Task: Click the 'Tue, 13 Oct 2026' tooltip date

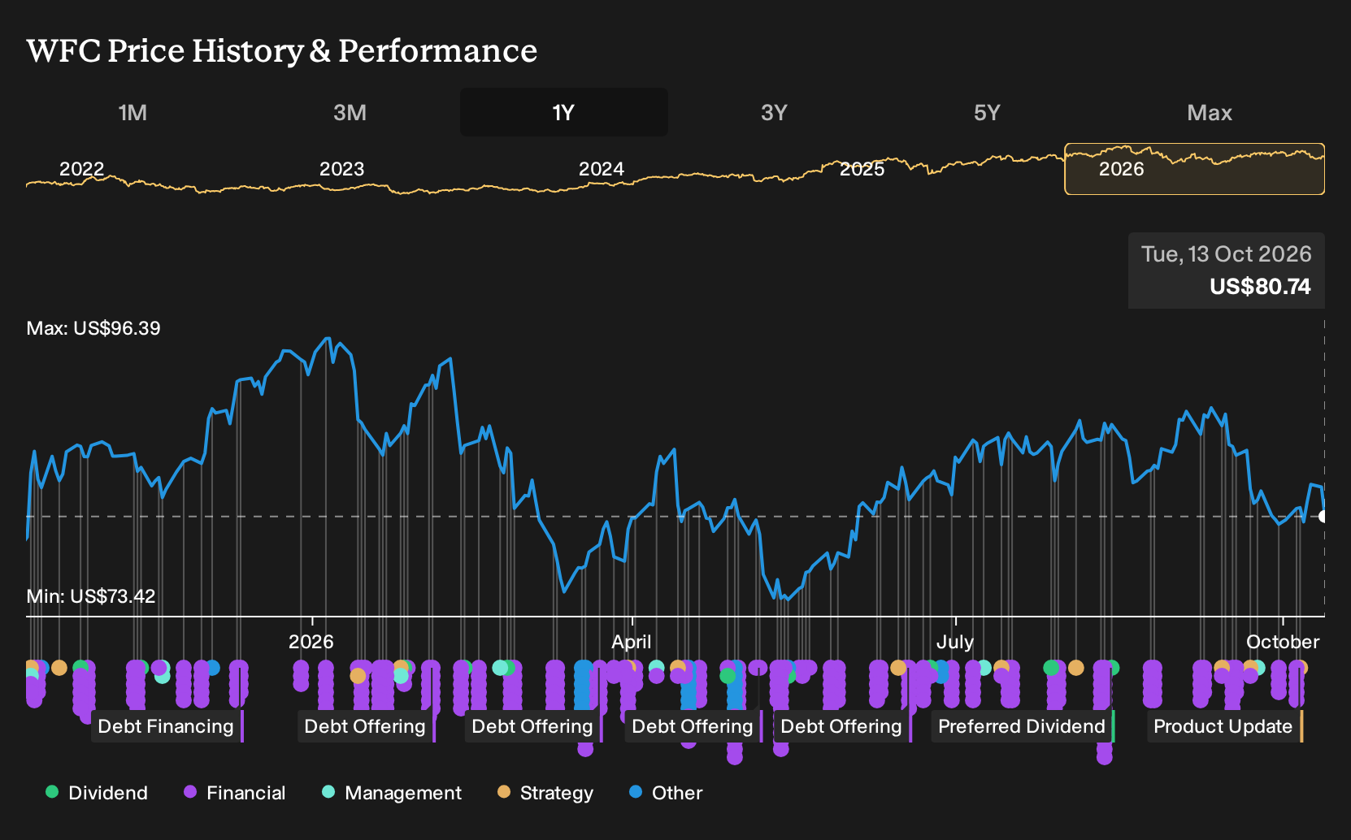Action: pyautogui.click(x=1227, y=254)
